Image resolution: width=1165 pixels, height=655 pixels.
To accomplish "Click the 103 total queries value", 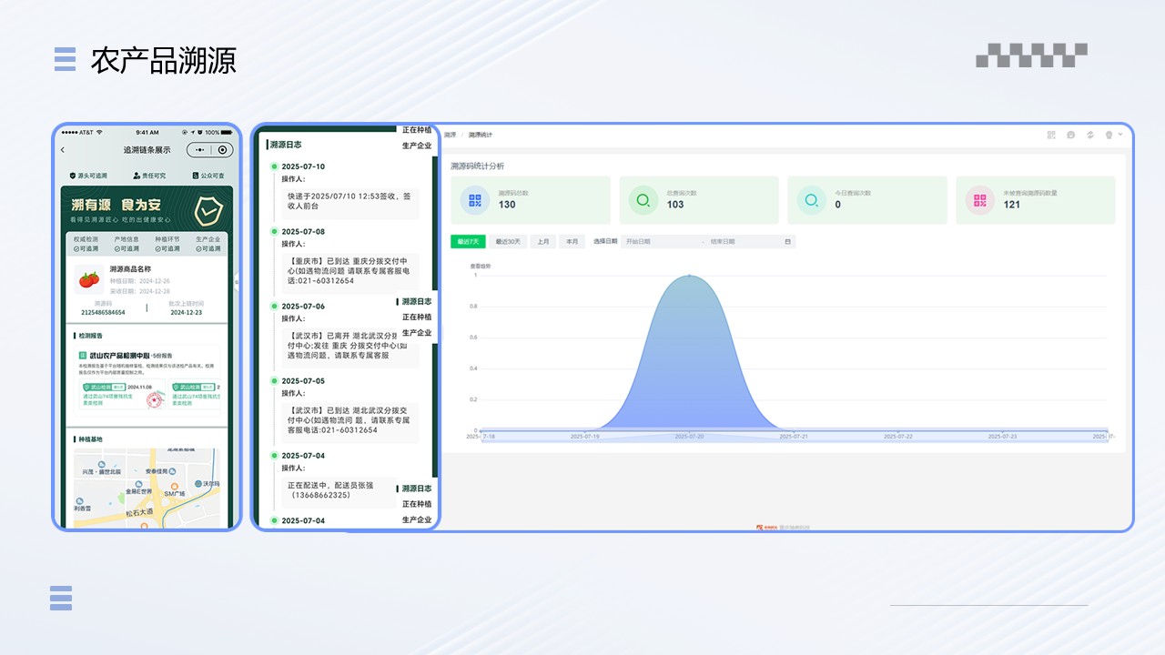I will click(x=675, y=205).
